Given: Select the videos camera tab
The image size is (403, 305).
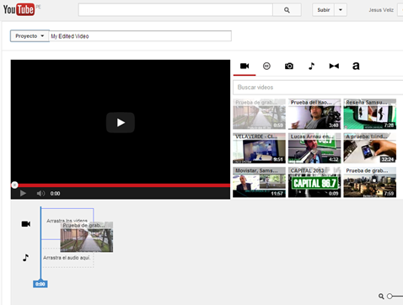Looking at the screenshot, I should (244, 67).
